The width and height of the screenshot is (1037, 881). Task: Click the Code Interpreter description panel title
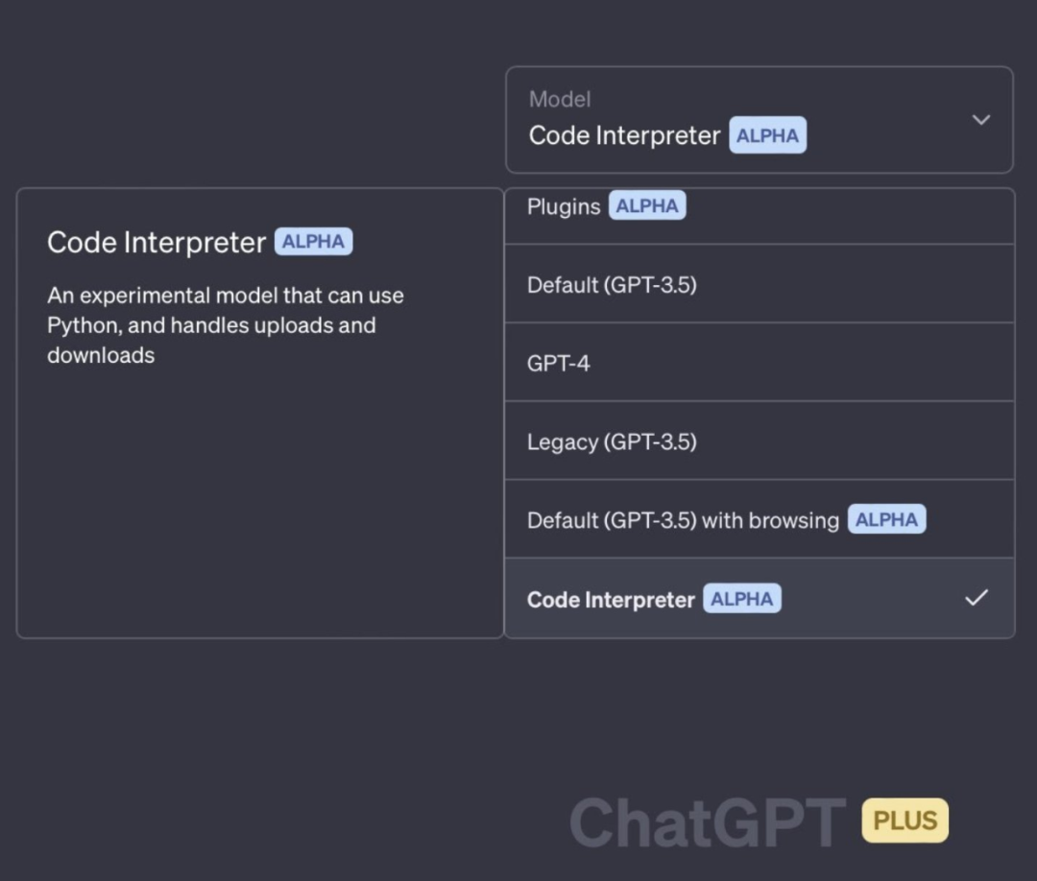[x=157, y=243]
